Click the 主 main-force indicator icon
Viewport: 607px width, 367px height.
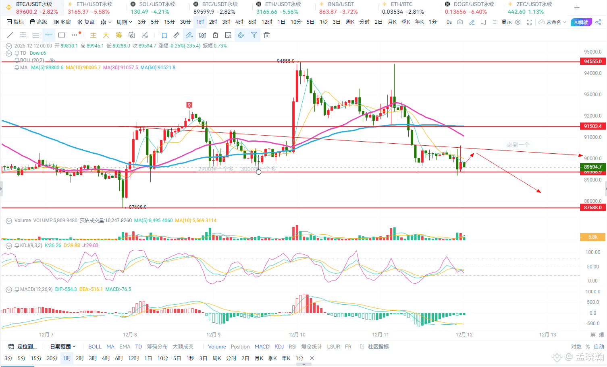click(x=93, y=35)
